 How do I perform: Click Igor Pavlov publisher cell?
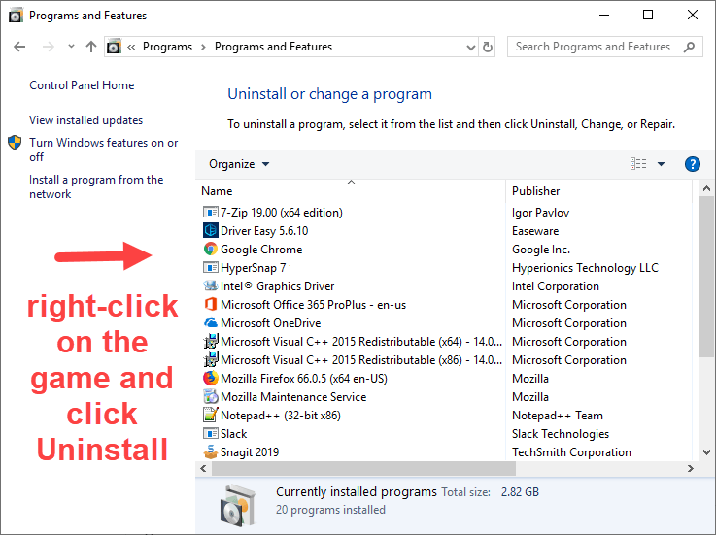tap(540, 213)
